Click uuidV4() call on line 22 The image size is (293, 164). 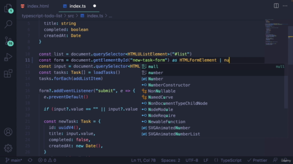[x=68, y=128]
